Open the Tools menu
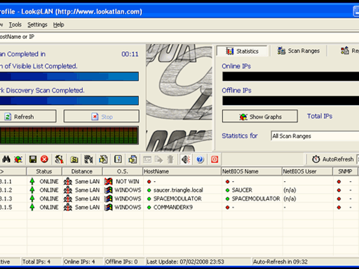359x269 pixels. 15,25
